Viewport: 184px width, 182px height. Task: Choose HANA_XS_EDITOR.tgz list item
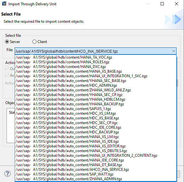(x=96, y=146)
